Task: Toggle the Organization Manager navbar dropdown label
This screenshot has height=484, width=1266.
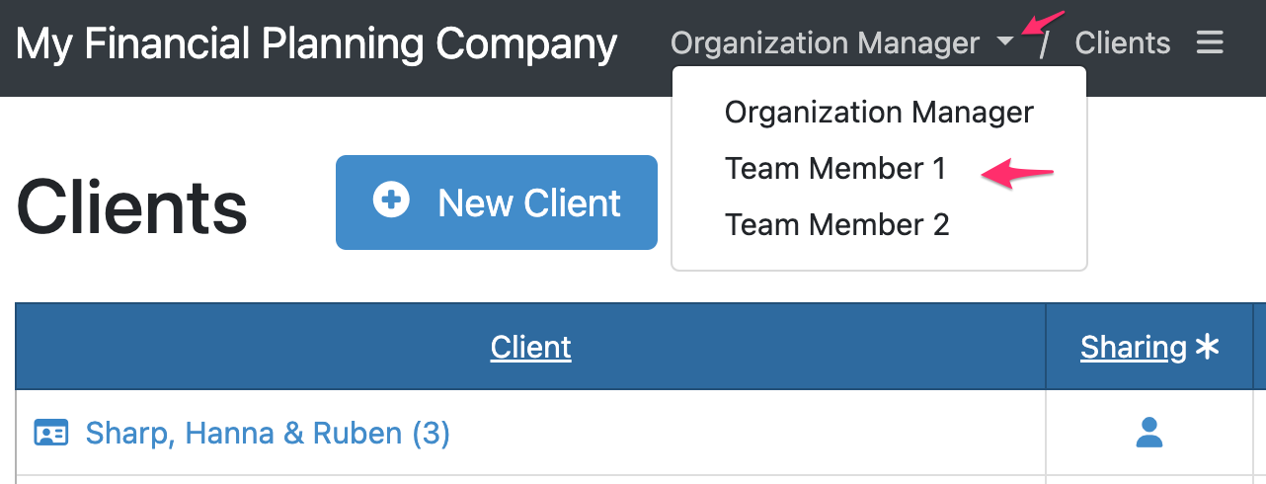Action: point(825,42)
